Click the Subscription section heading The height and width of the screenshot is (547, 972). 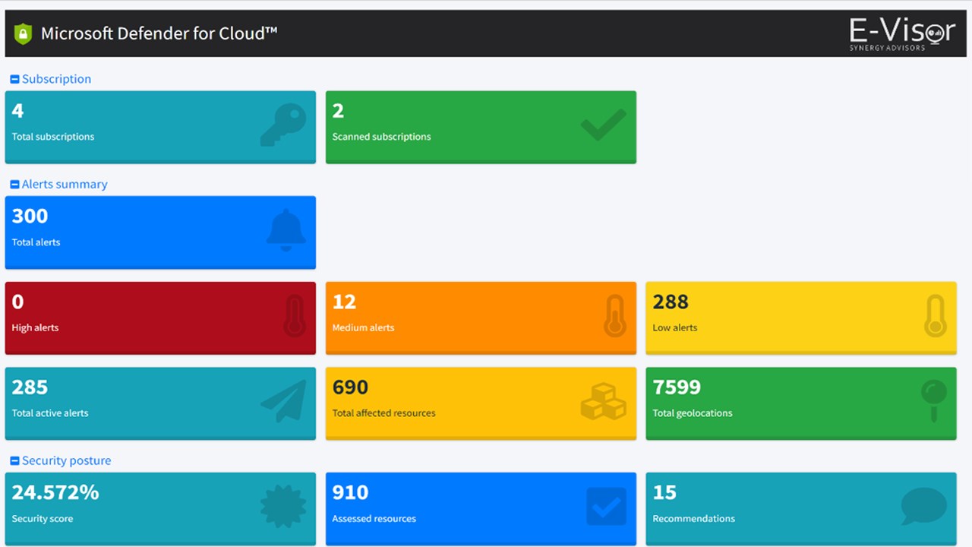point(56,79)
